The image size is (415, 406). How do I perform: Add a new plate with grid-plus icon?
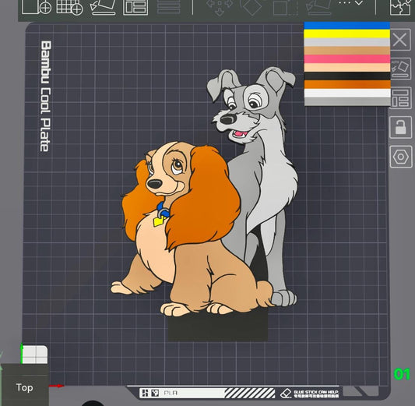point(69,7)
